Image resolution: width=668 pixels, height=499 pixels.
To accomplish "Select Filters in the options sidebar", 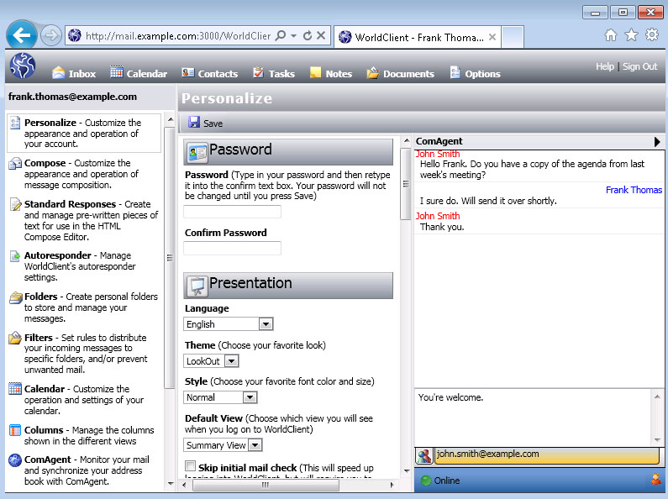I will [39, 338].
